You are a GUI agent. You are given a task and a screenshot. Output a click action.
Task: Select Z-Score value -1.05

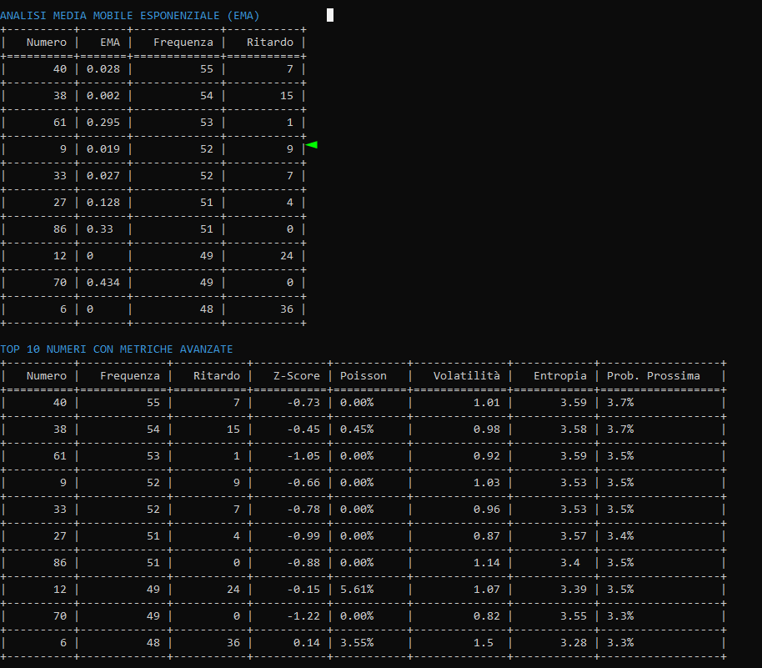pos(303,456)
